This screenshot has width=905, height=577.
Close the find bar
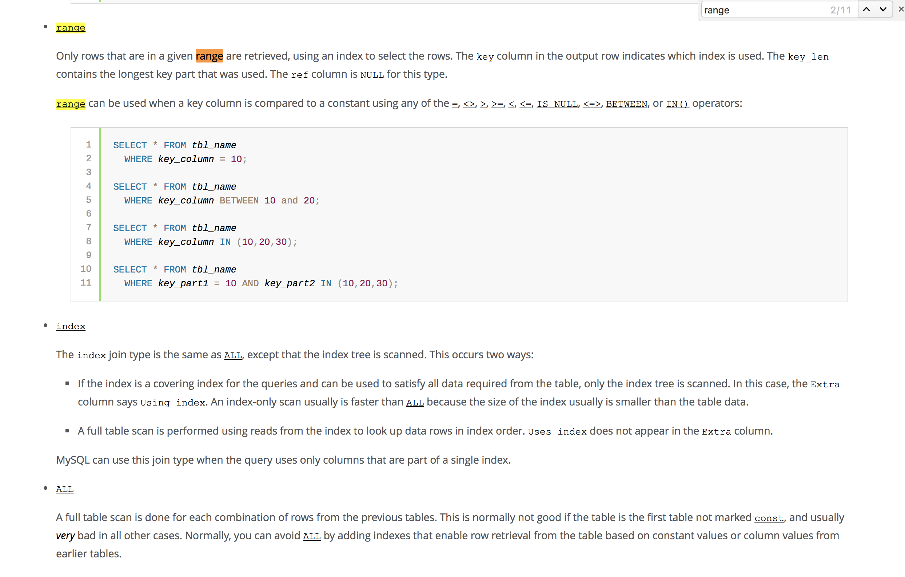coord(901,9)
